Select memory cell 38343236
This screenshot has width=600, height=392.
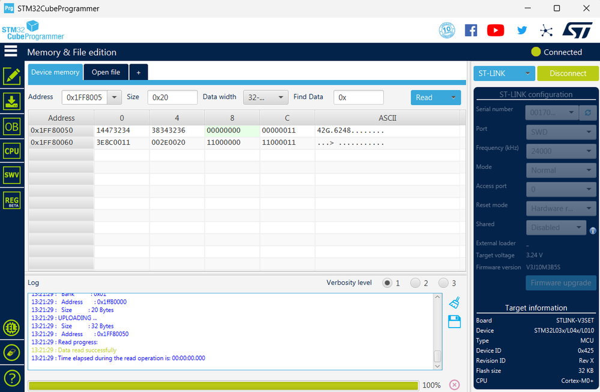177,130
